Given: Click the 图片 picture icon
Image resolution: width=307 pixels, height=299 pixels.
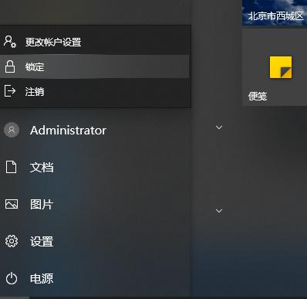Looking at the screenshot, I should point(12,205).
